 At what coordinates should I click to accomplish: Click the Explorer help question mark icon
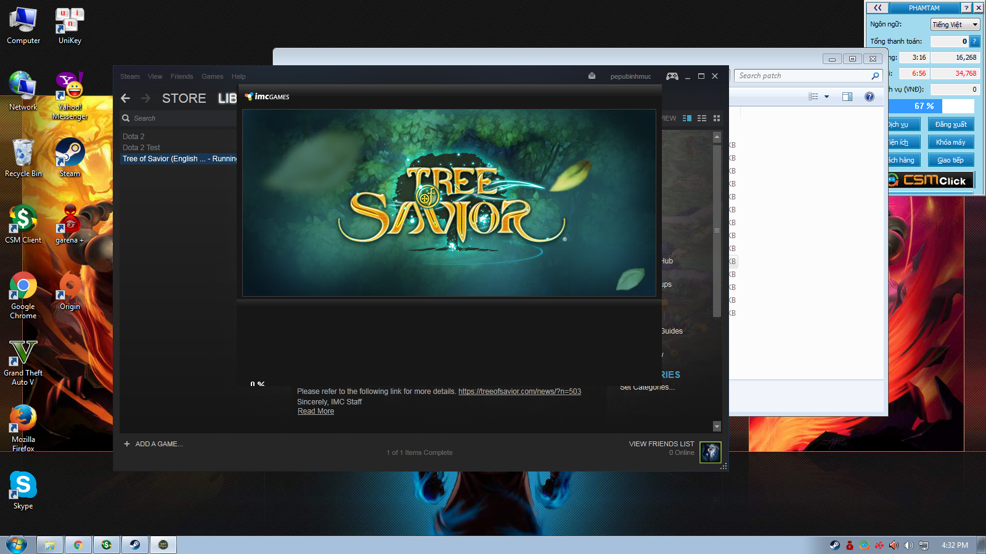869,97
